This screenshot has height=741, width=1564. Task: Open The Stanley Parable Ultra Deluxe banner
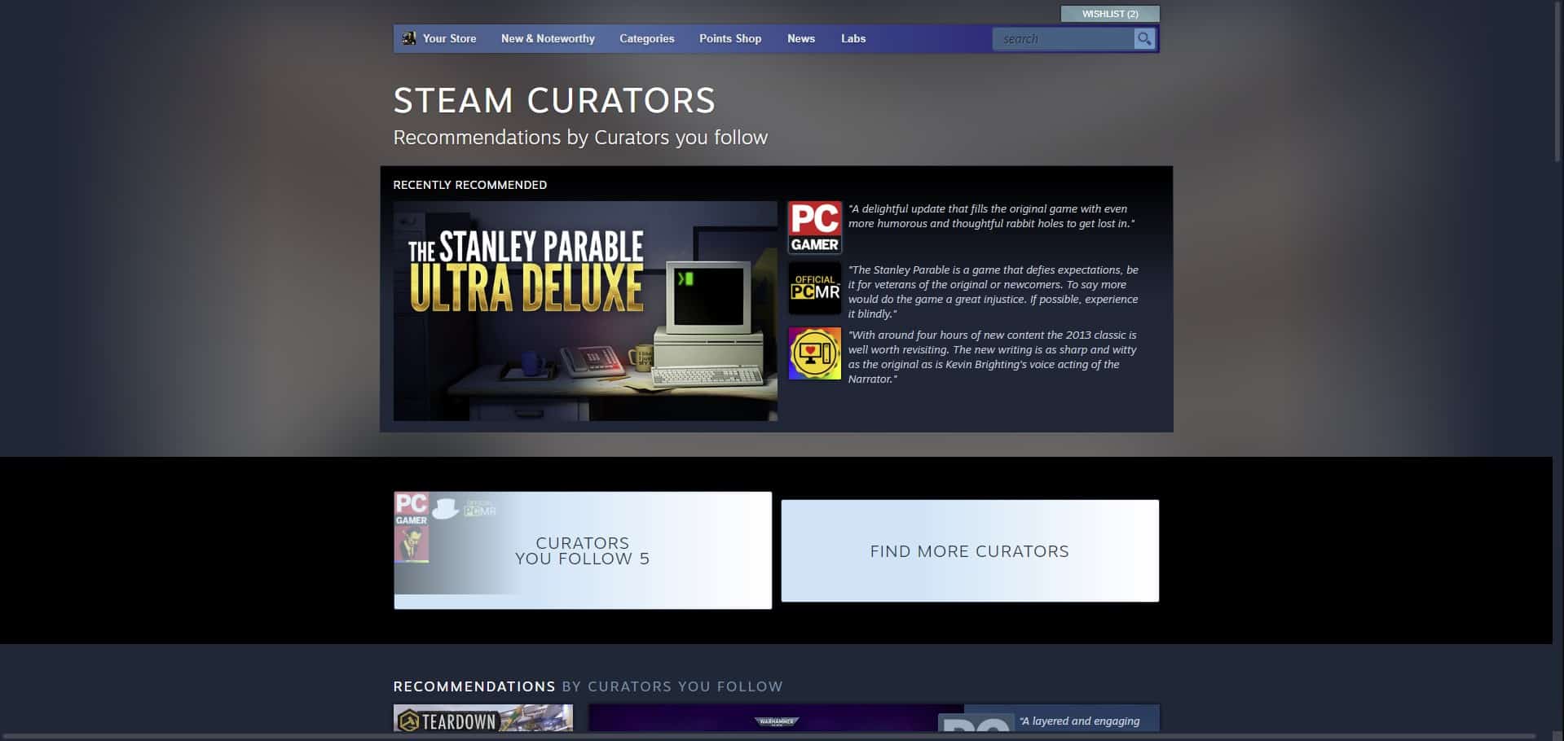583,311
